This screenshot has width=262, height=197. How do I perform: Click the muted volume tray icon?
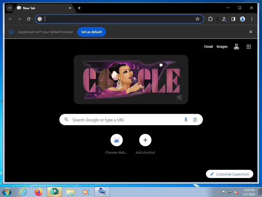236,192
